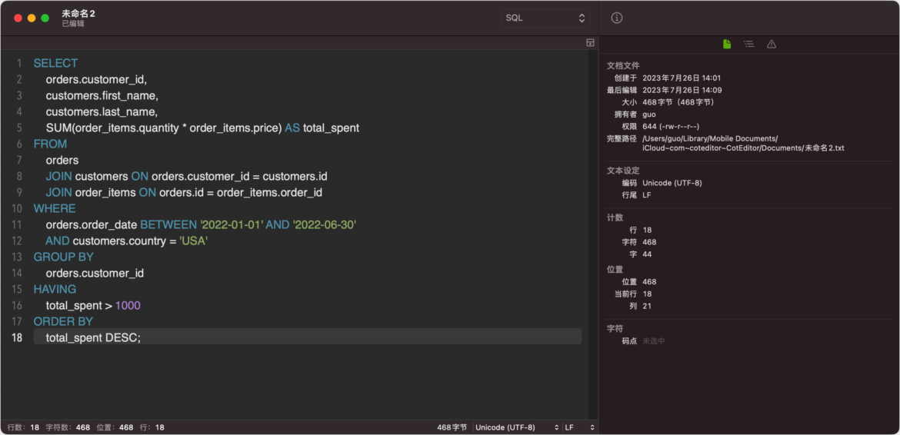The image size is (900, 435).
Task: Click the status bar 字符数: 468 entry
Action: [68, 427]
